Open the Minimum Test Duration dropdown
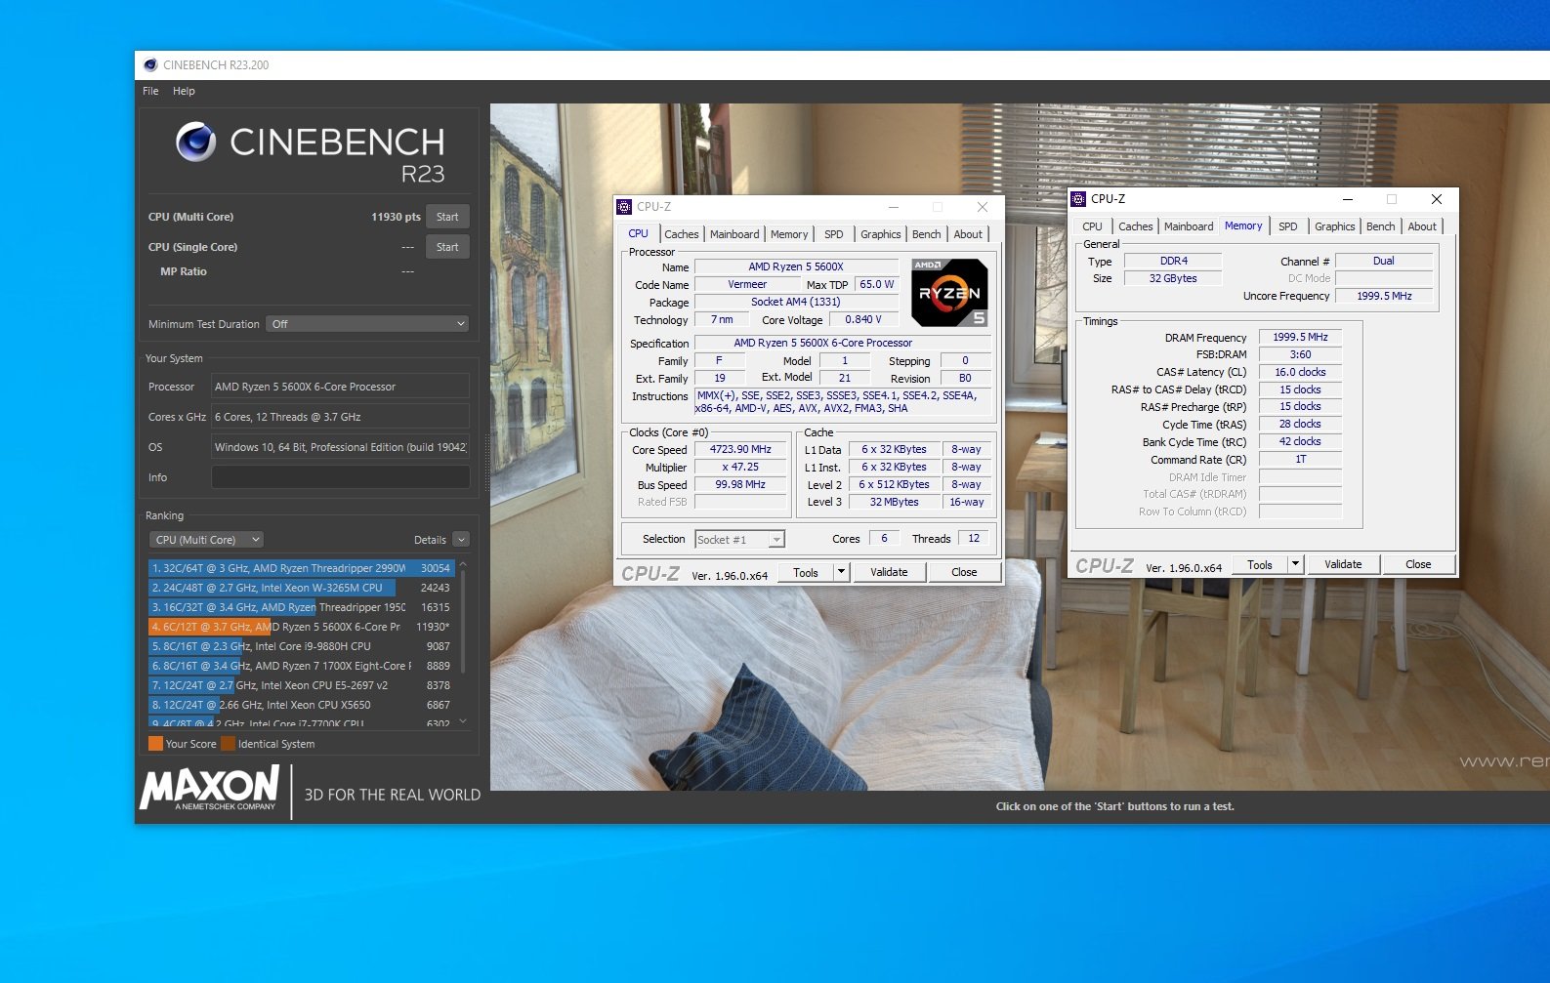Image resolution: width=1550 pixels, height=983 pixels. point(367,324)
